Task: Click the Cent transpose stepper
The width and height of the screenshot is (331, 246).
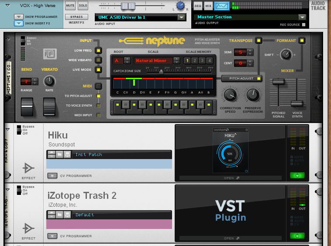Action: [250, 63]
